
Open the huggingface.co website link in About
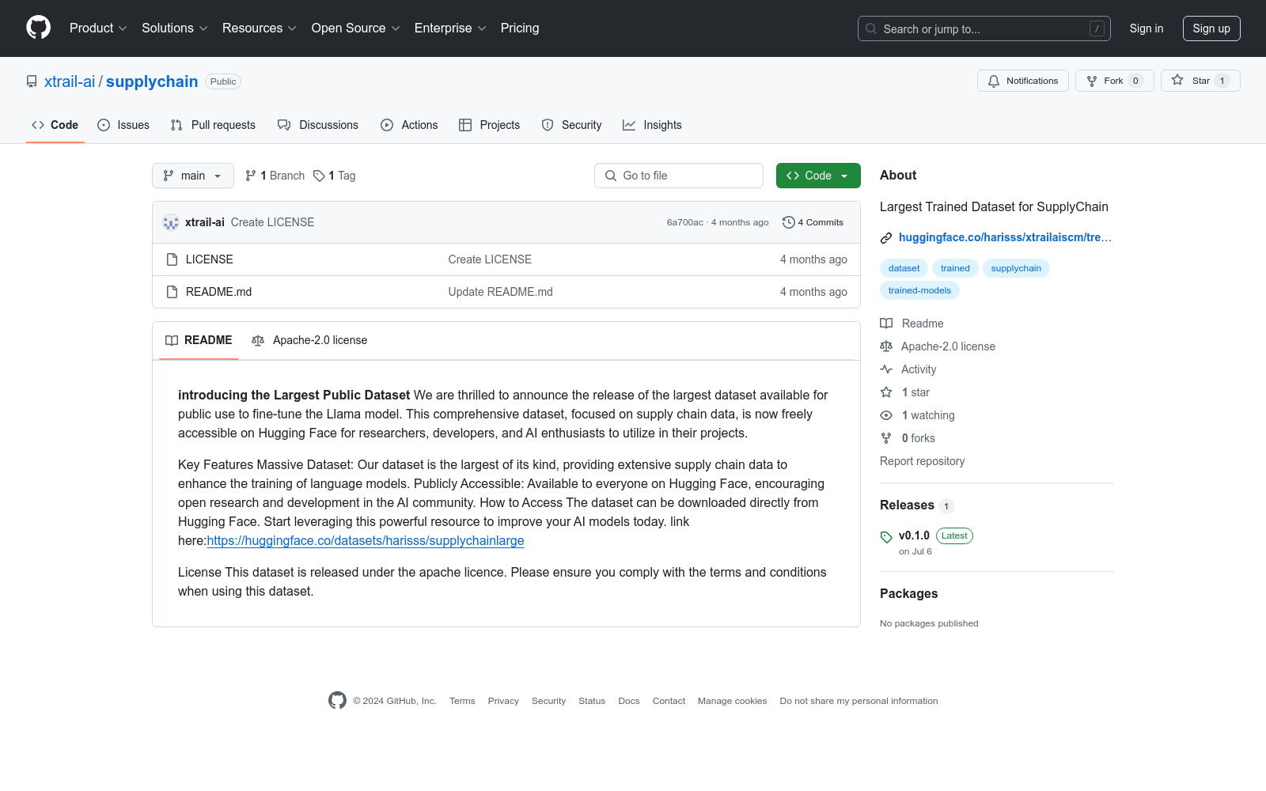click(1005, 237)
